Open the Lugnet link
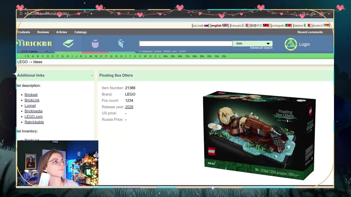Image resolution: width=351 pixels, height=197 pixels. (x=30, y=106)
